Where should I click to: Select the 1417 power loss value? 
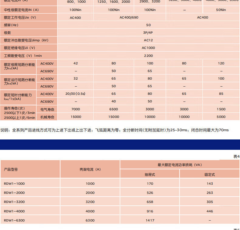pyautogui.click(x=150, y=220)
